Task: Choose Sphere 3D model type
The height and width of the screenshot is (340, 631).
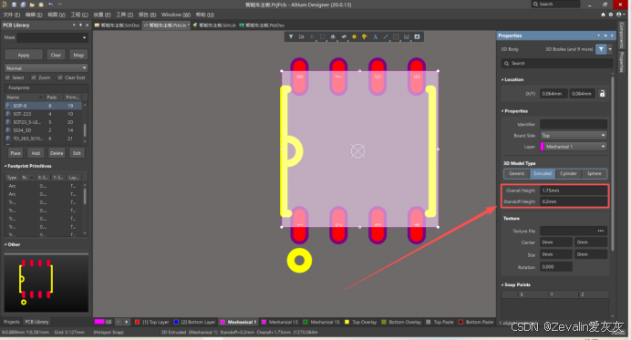Action: point(594,173)
